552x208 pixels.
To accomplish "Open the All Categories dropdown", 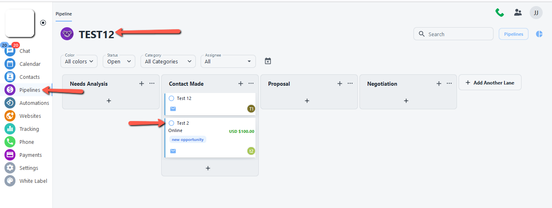I will [x=168, y=61].
